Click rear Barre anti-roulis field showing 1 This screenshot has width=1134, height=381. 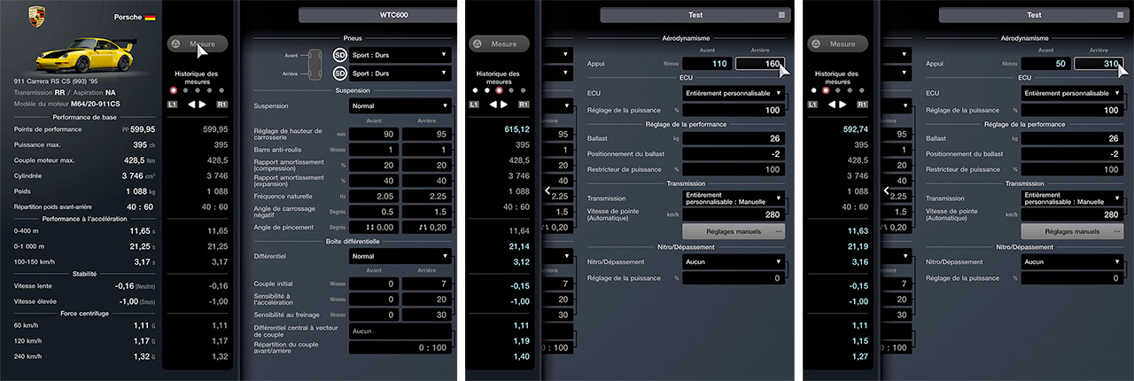click(427, 150)
